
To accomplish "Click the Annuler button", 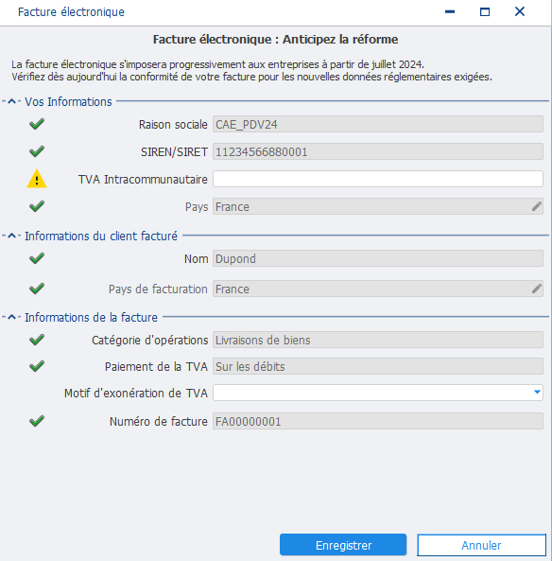I will 481,545.
